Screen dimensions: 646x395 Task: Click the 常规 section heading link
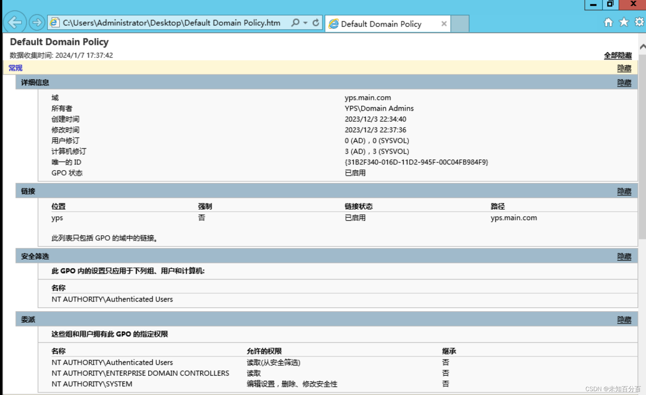15,68
